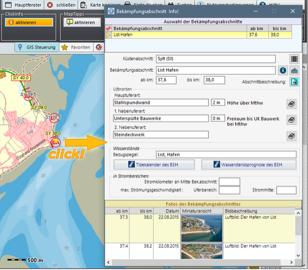Open the book icon for Unterspülte Bauwerke
This screenshot has height=270, width=308.
click(292, 120)
